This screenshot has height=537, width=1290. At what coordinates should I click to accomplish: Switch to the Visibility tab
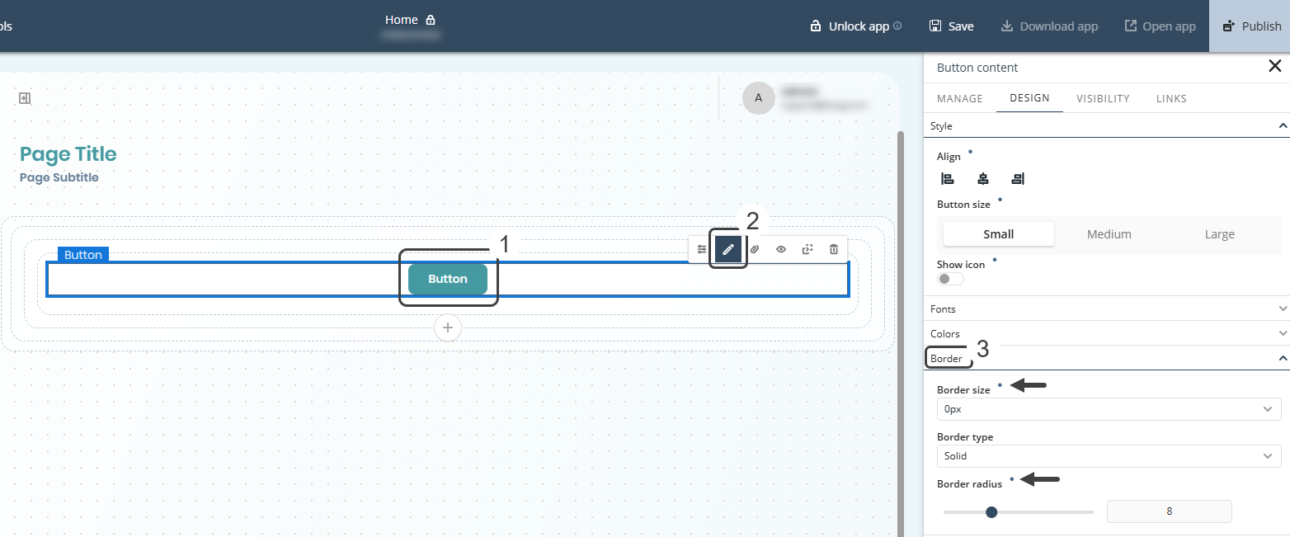point(1103,99)
